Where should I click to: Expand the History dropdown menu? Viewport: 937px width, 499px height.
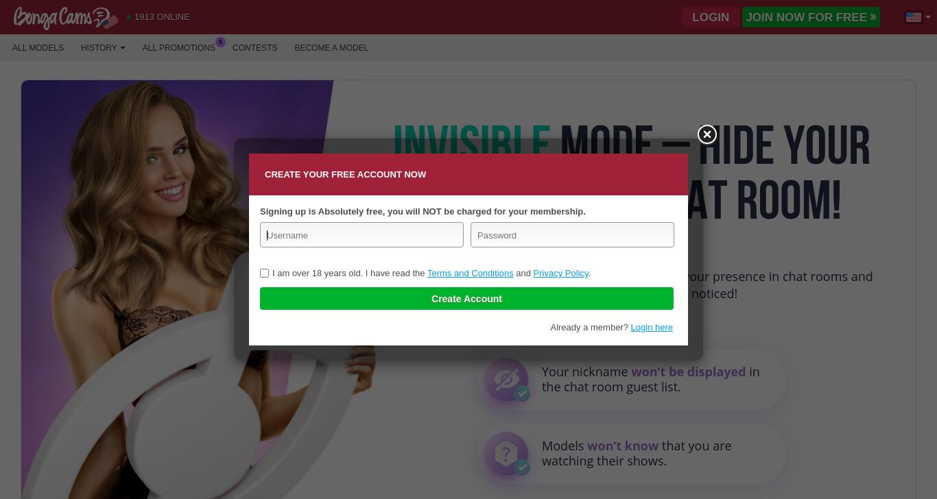[x=103, y=48]
